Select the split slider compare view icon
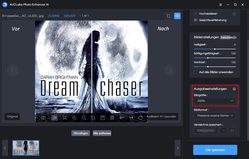The height and width of the screenshot is (159, 249). (54, 118)
